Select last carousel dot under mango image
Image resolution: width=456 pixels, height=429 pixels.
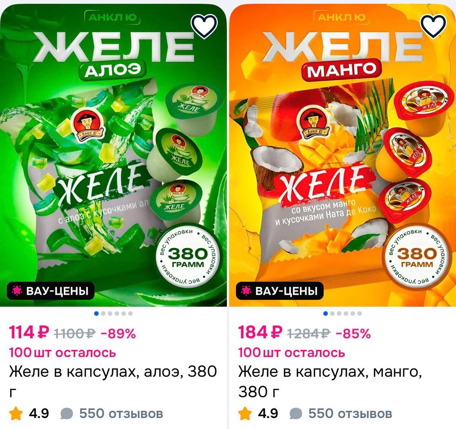[359, 313]
